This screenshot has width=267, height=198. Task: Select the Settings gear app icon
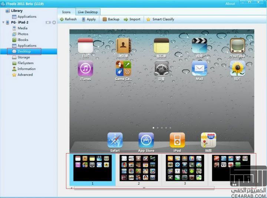click(161, 69)
